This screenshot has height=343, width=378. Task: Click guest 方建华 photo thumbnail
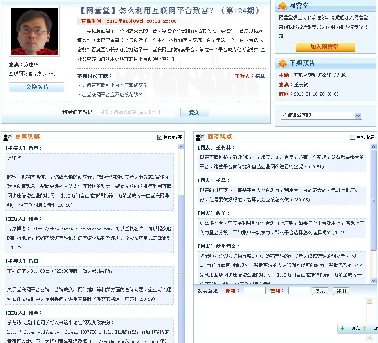[34, 31]
